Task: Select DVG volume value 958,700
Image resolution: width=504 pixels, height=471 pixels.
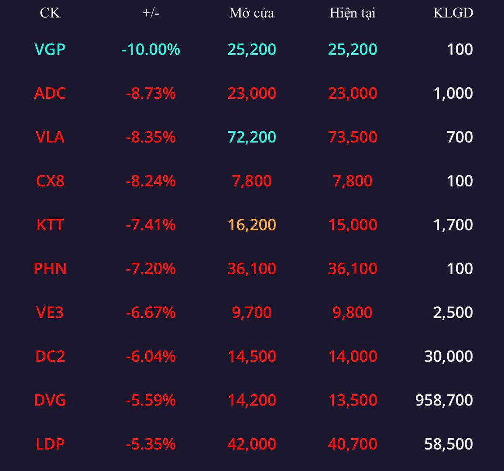Action: [x=444, y=400]
